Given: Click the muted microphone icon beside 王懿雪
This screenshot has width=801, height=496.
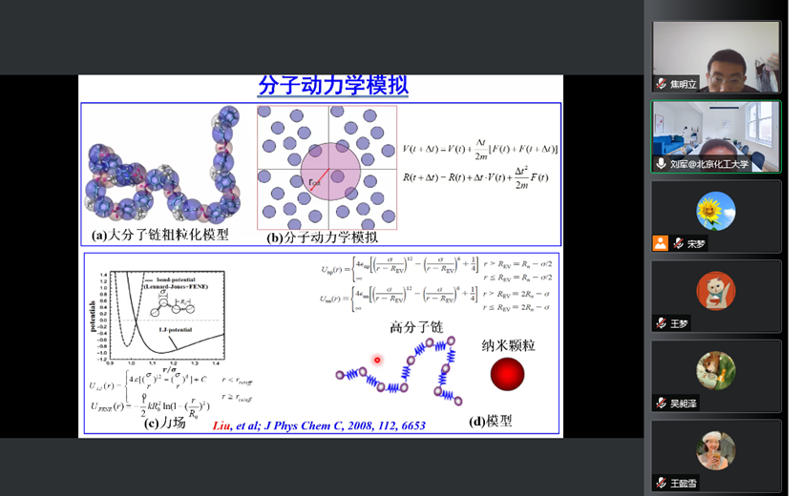Looking at the screenshot, I should pos(662,483).
